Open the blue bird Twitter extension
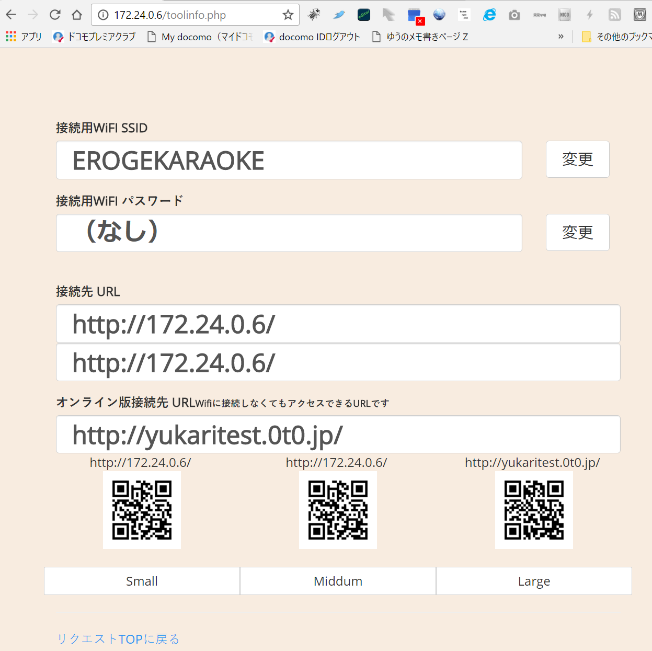 [339, 15]
